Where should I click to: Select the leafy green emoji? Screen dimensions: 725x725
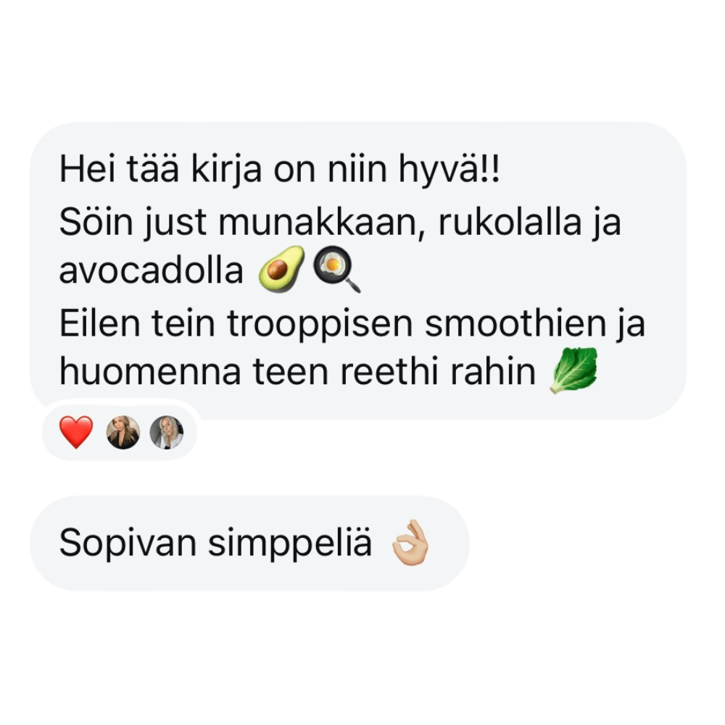tap(573, 370)
